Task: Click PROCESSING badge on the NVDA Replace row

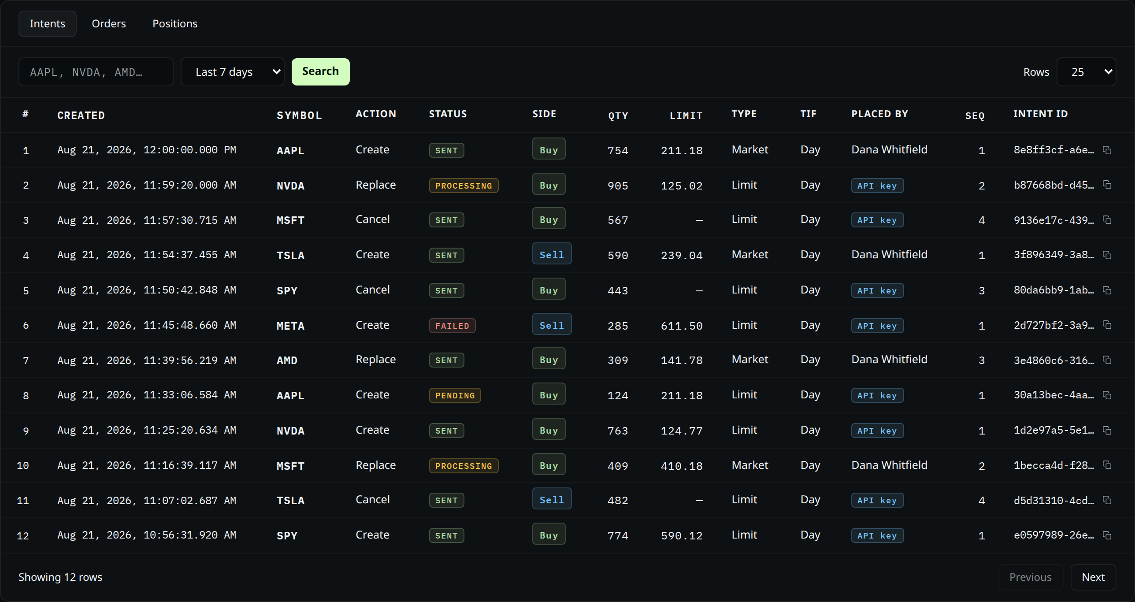Action: coord(464,186)
